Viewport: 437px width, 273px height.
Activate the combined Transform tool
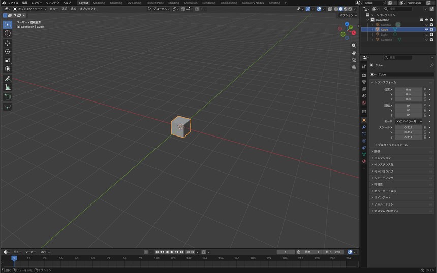(8, 69)
